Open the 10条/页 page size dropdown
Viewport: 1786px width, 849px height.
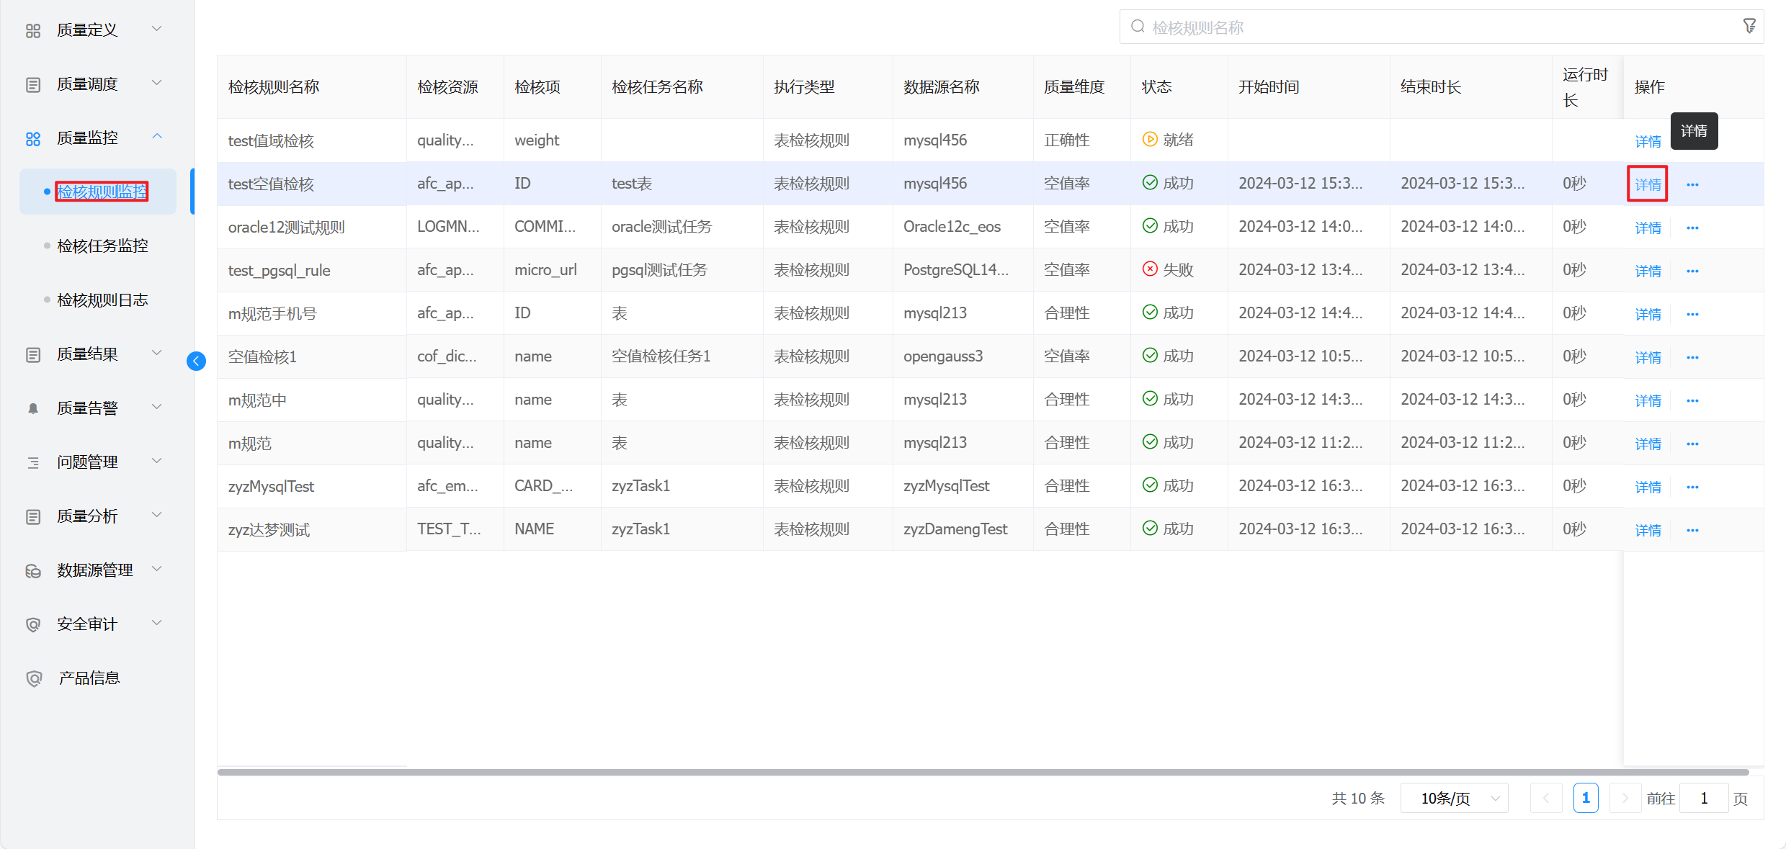(x=1454, y=798)
